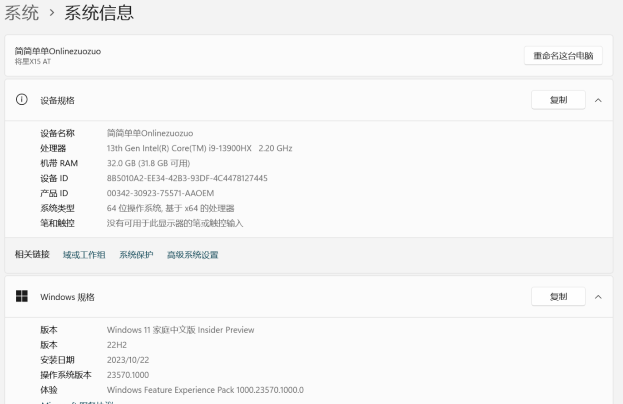Image resolution: width=623 pixels, height=404 pixels.
Task: Select the OS build value 23570.1000
Action: pyautogui.click(x=128, y=375)
